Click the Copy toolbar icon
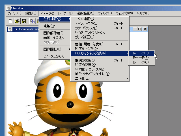Screen dimensions: 181x136 coord(33,21)
